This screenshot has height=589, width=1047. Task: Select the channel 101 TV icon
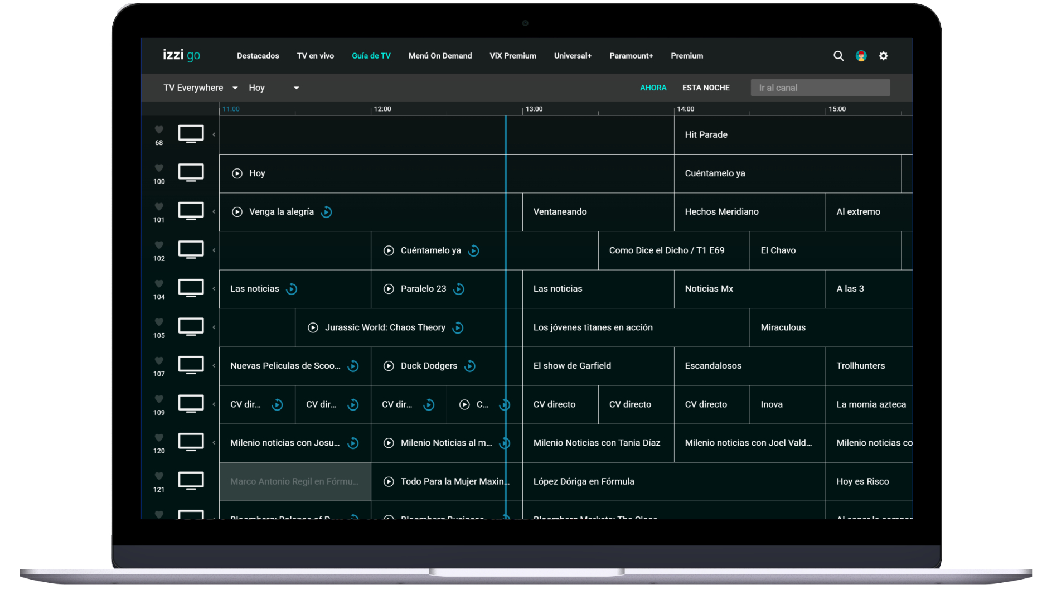191,211
